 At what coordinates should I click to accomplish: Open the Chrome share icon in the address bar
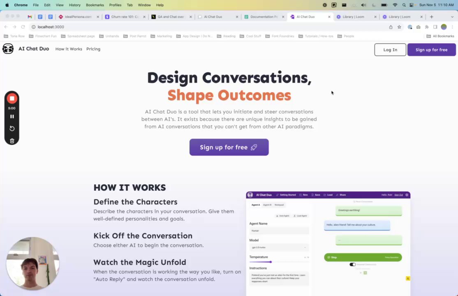tap(391, 27)
